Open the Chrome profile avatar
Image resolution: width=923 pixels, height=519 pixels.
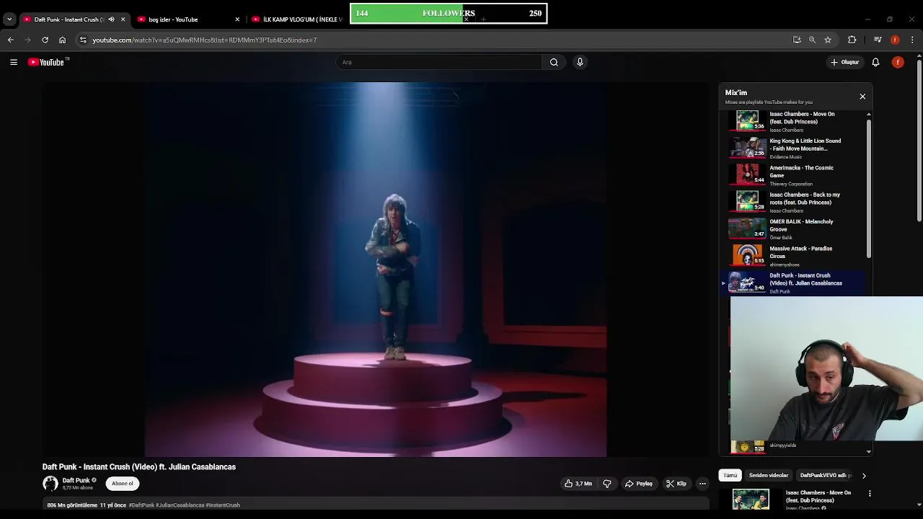[x=895, y=40]
